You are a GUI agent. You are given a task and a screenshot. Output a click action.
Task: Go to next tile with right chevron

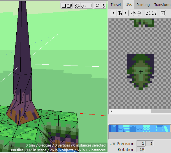(126, 13)
